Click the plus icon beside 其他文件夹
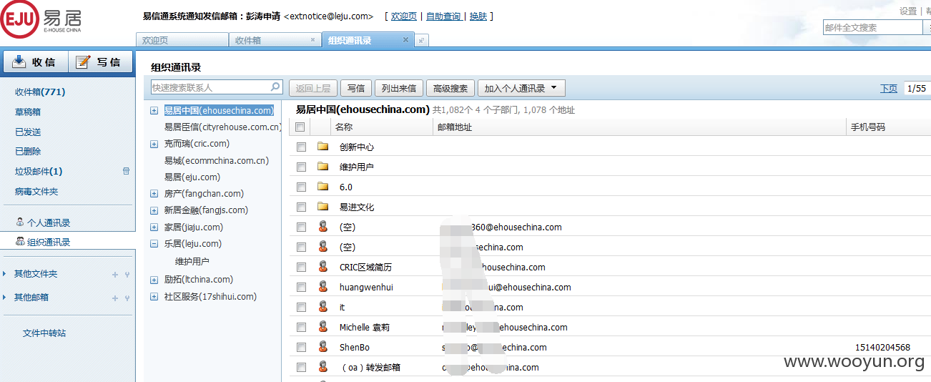931x382 pixels. (115, 275)
